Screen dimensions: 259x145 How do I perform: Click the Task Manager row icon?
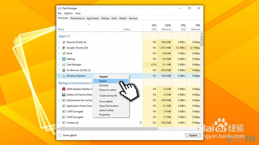click(64, 65)
